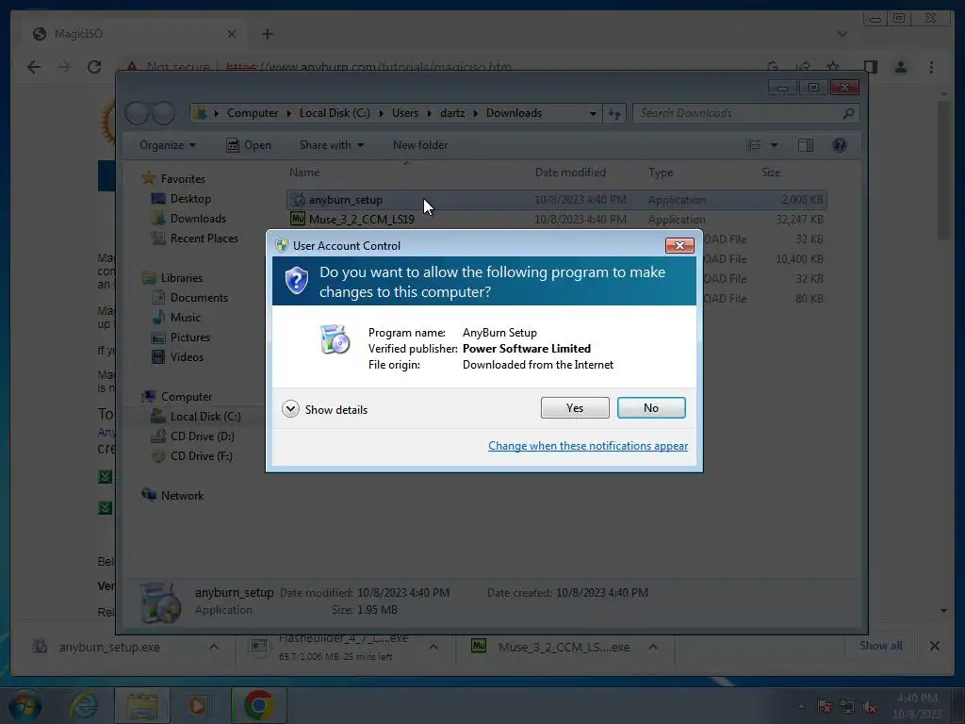Open a new Chrome tab with plus
The image size is (965, 724).
coord(267,34)
